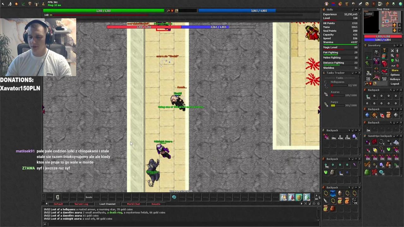Click the boosts hotkey slot
404x227 pixels.
pyautogui.click(x=89, y=197)
